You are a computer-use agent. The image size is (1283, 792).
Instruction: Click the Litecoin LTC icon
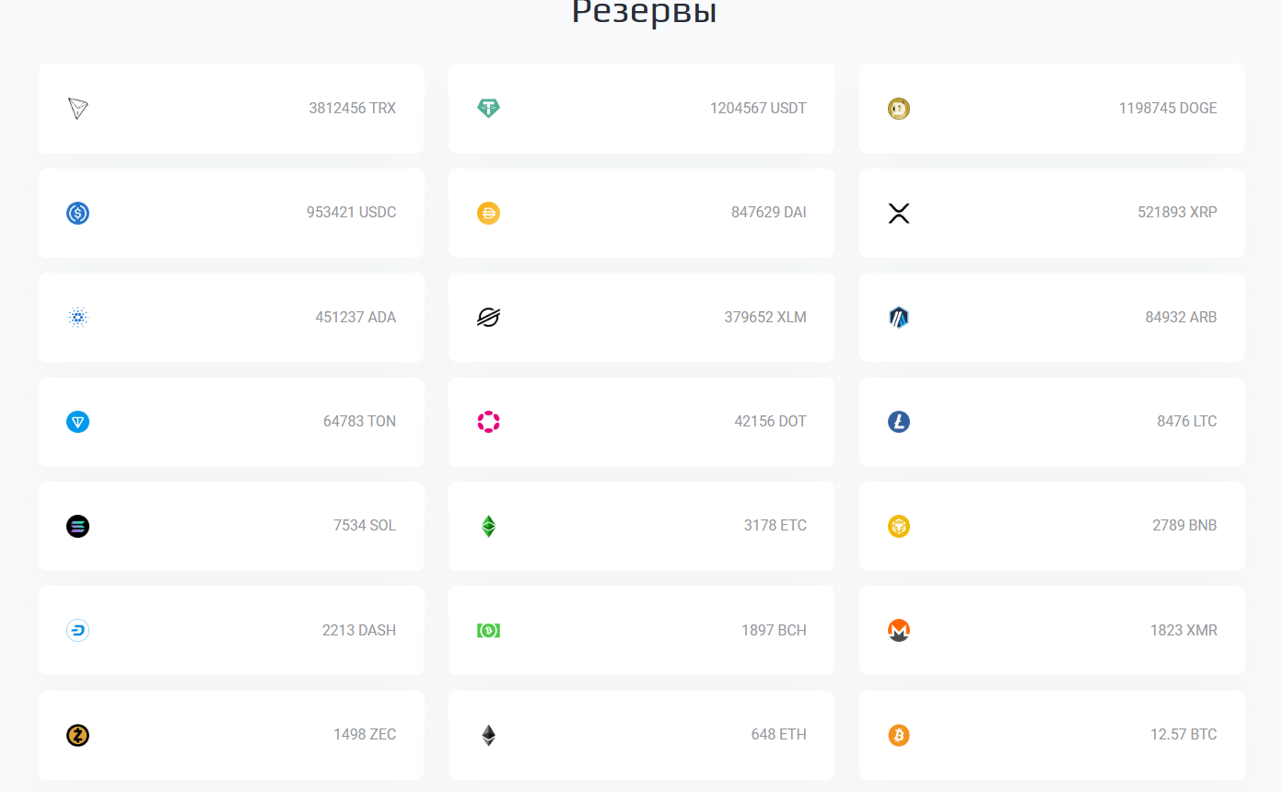click(x=899, y=422)
